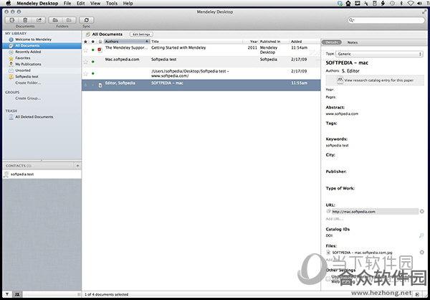
Task: Sort by the Year column header
Action: pyautogui.click(x=251, y=42)
